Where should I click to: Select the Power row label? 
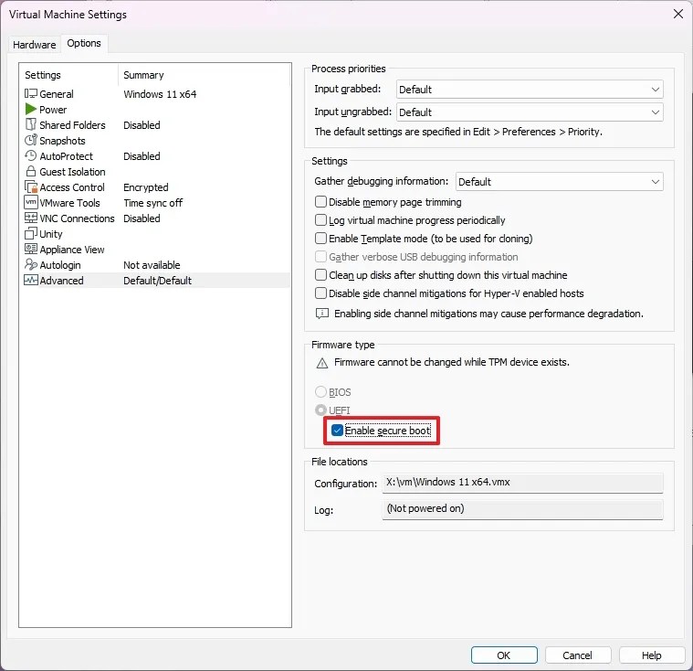coord(53,110)
